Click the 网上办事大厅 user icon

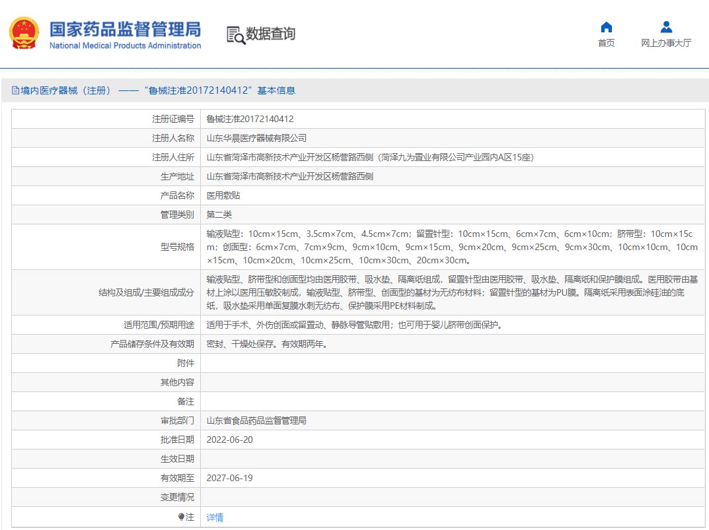tap(666, 27)
